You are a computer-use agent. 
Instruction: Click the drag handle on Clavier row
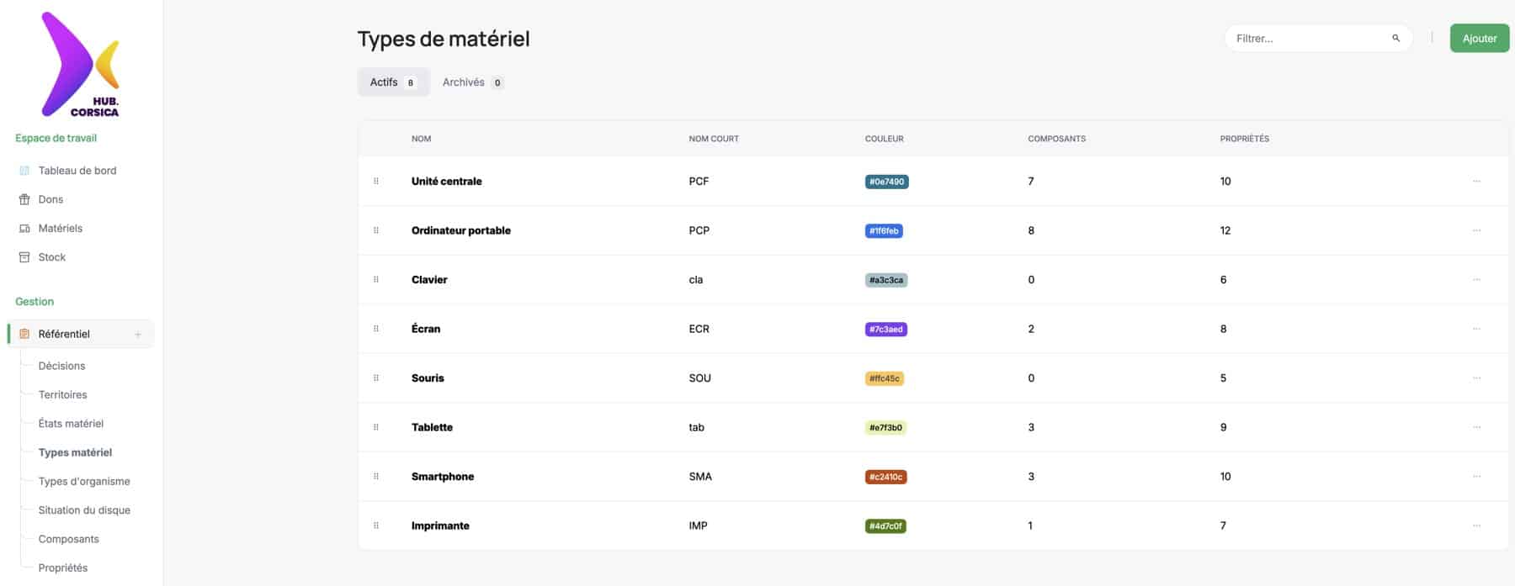tap(376, 280)
